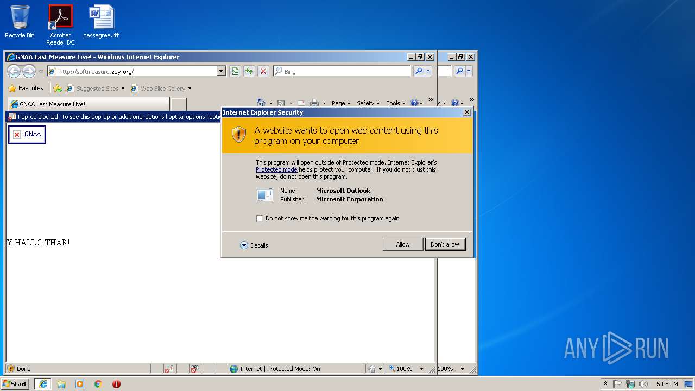Image resolution: width=695 pixels, height=391 pixels.
Task: Click the 'Y HALLO THAR!' page text
Action: (38, 243)
